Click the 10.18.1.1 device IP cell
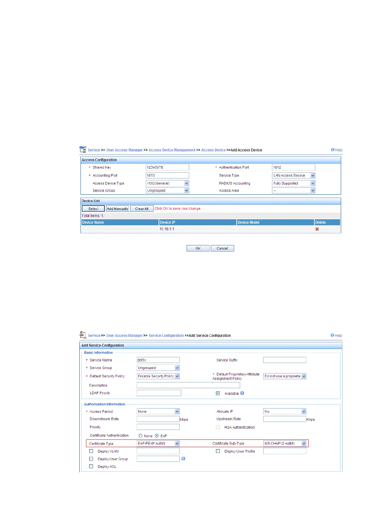The height and width of the screenshot is (515, 379). (198, 229)
